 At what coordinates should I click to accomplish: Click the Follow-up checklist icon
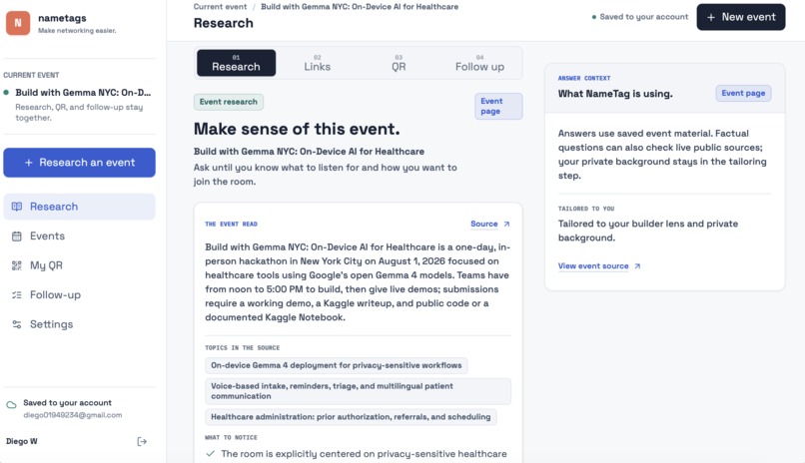pyautogui.click(x=17, y=294)
